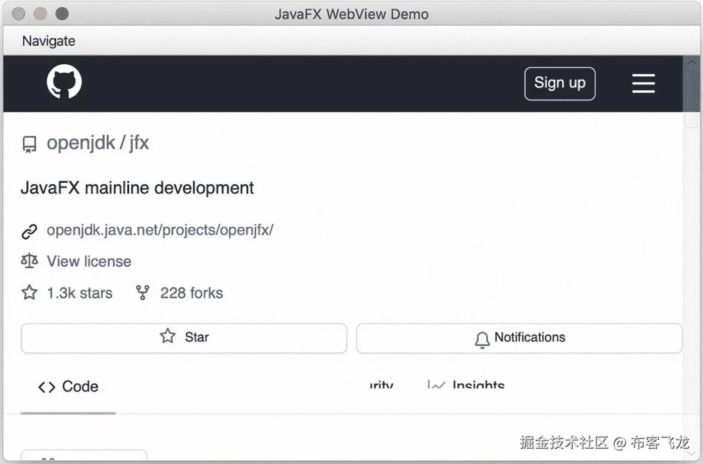Open the View license link
703x464 pixels.
[x=89, y=261]
